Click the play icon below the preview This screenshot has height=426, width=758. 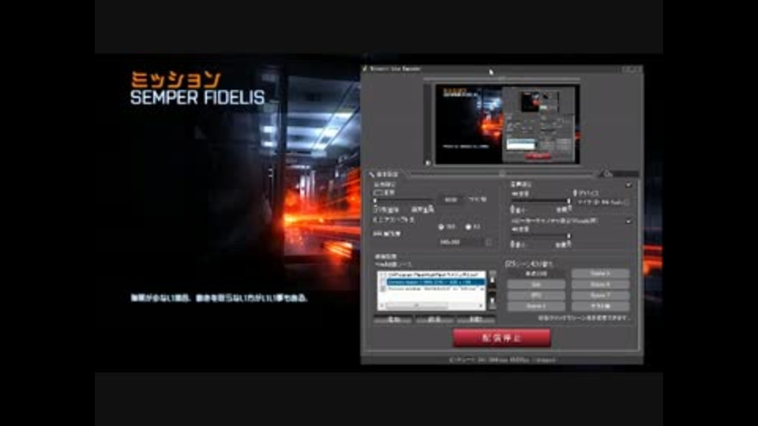(x=428, y=163)
